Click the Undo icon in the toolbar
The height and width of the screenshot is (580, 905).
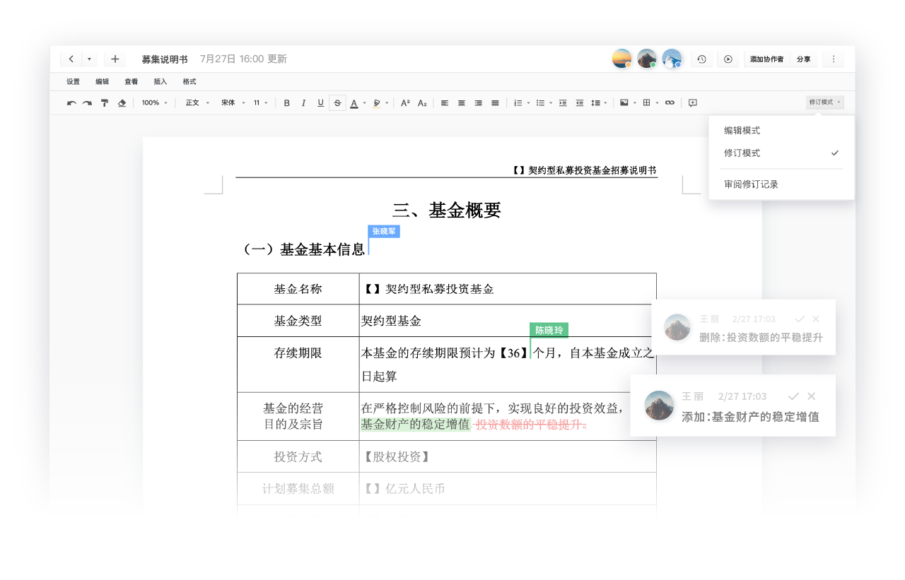click(x=71, y=102)
